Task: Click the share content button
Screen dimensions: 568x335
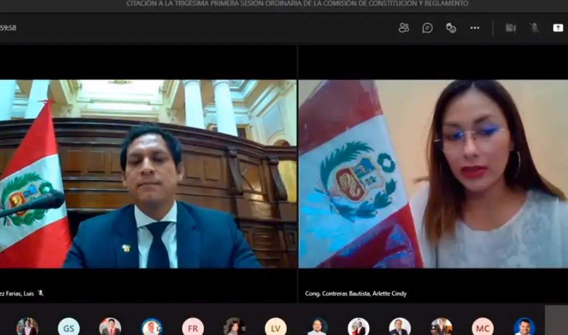Action: (558, 28)
